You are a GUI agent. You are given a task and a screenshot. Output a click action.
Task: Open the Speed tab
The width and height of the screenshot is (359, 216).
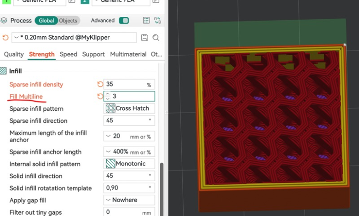[68, 54]
